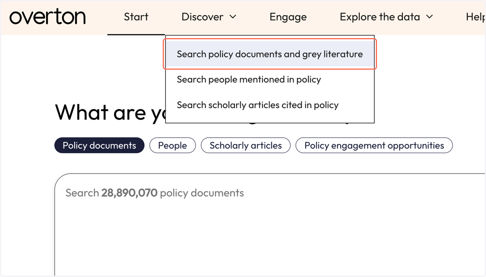
Task: Open the Start tab
Action: (136, 17)
